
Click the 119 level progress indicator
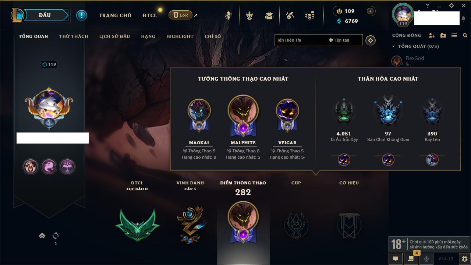pyautogui.click(x=49, y=64)
